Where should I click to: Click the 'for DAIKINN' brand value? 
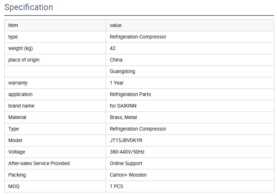click(x=123, y=106)
